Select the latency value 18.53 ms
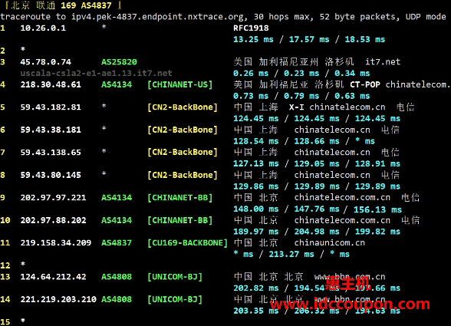 pyautogui.click(x=365, y=39)
